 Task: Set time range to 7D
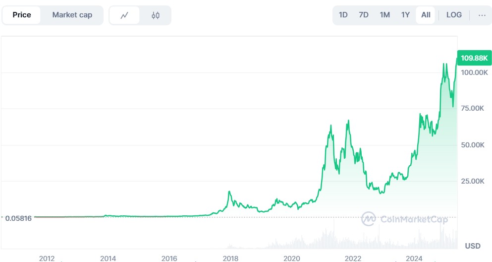(364, 15)
